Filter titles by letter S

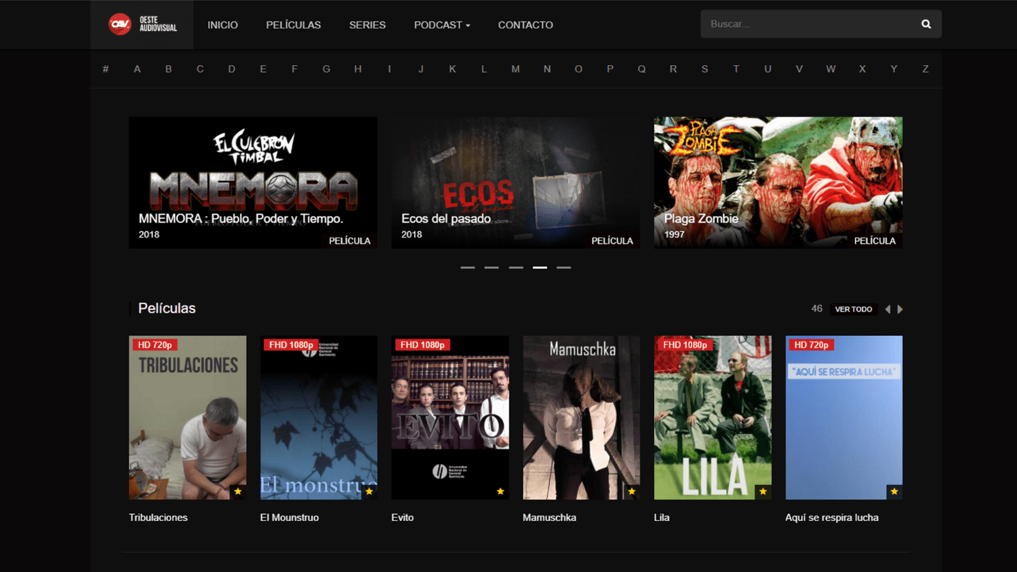(x=704, y=69)
